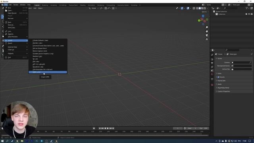The image size is (254, 143).
Task: Switch to the Animation workspace tab
Action: (x=91, y=5)
